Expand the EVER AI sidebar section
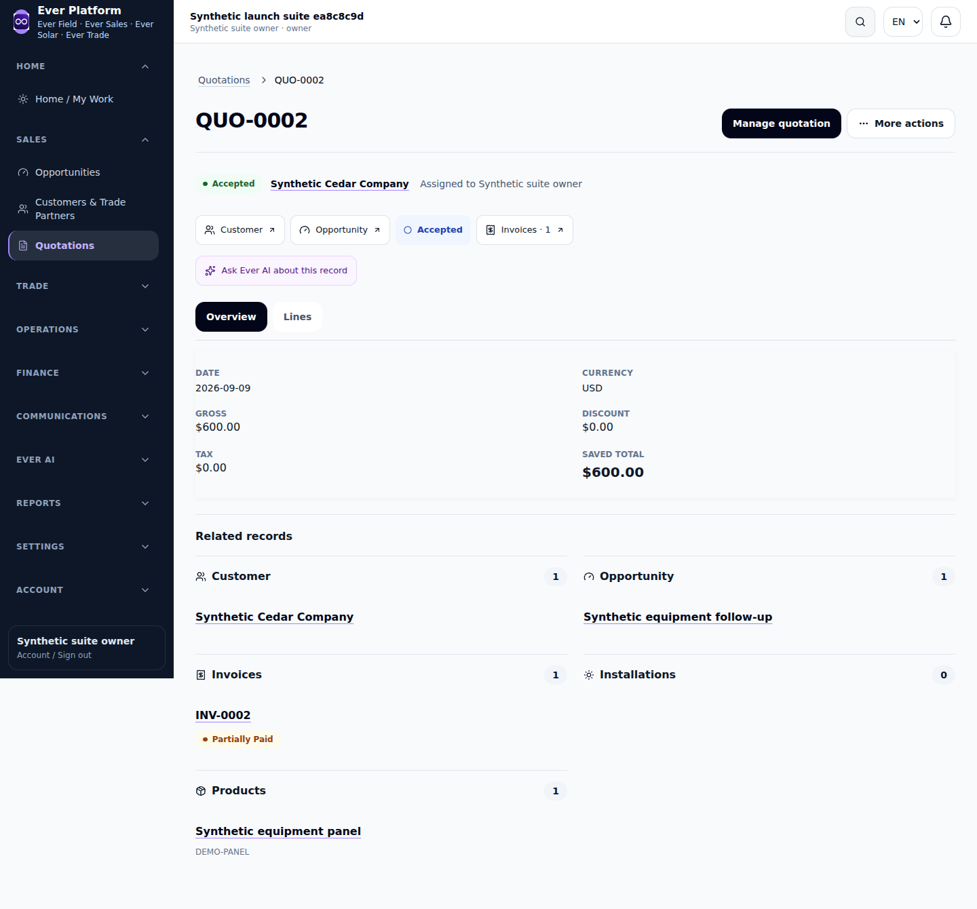 pyautogui.click(x=83, y=460)
